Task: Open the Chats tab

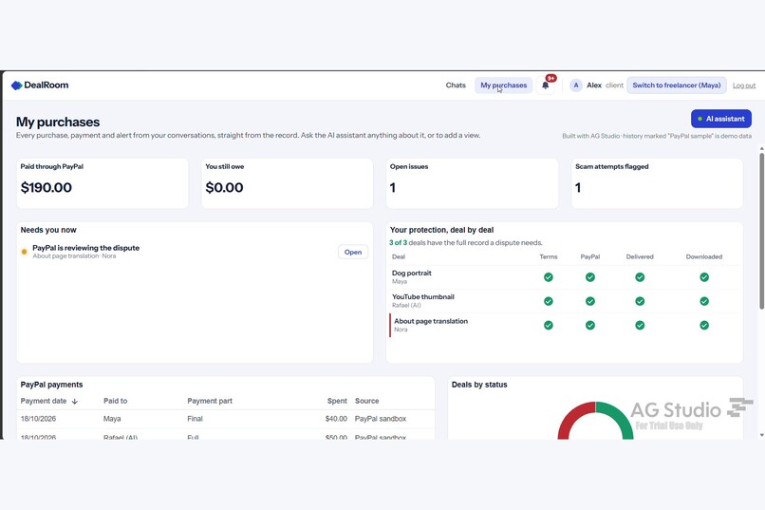Action: (x=456, y=85)
